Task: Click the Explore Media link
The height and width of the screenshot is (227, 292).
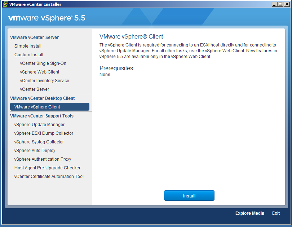Action: point(249,213)
